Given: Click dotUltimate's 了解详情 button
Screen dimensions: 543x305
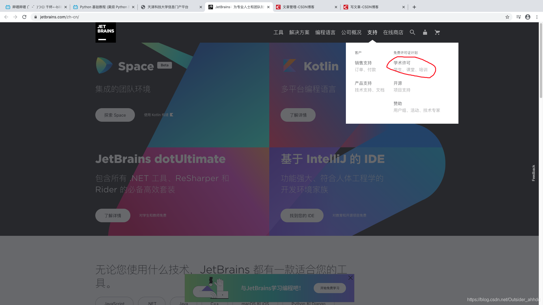Looking at the screenshot, I should 113,215.
